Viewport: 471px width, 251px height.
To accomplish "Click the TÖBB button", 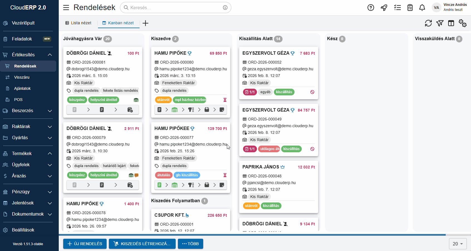I will [x=190, y=244].
